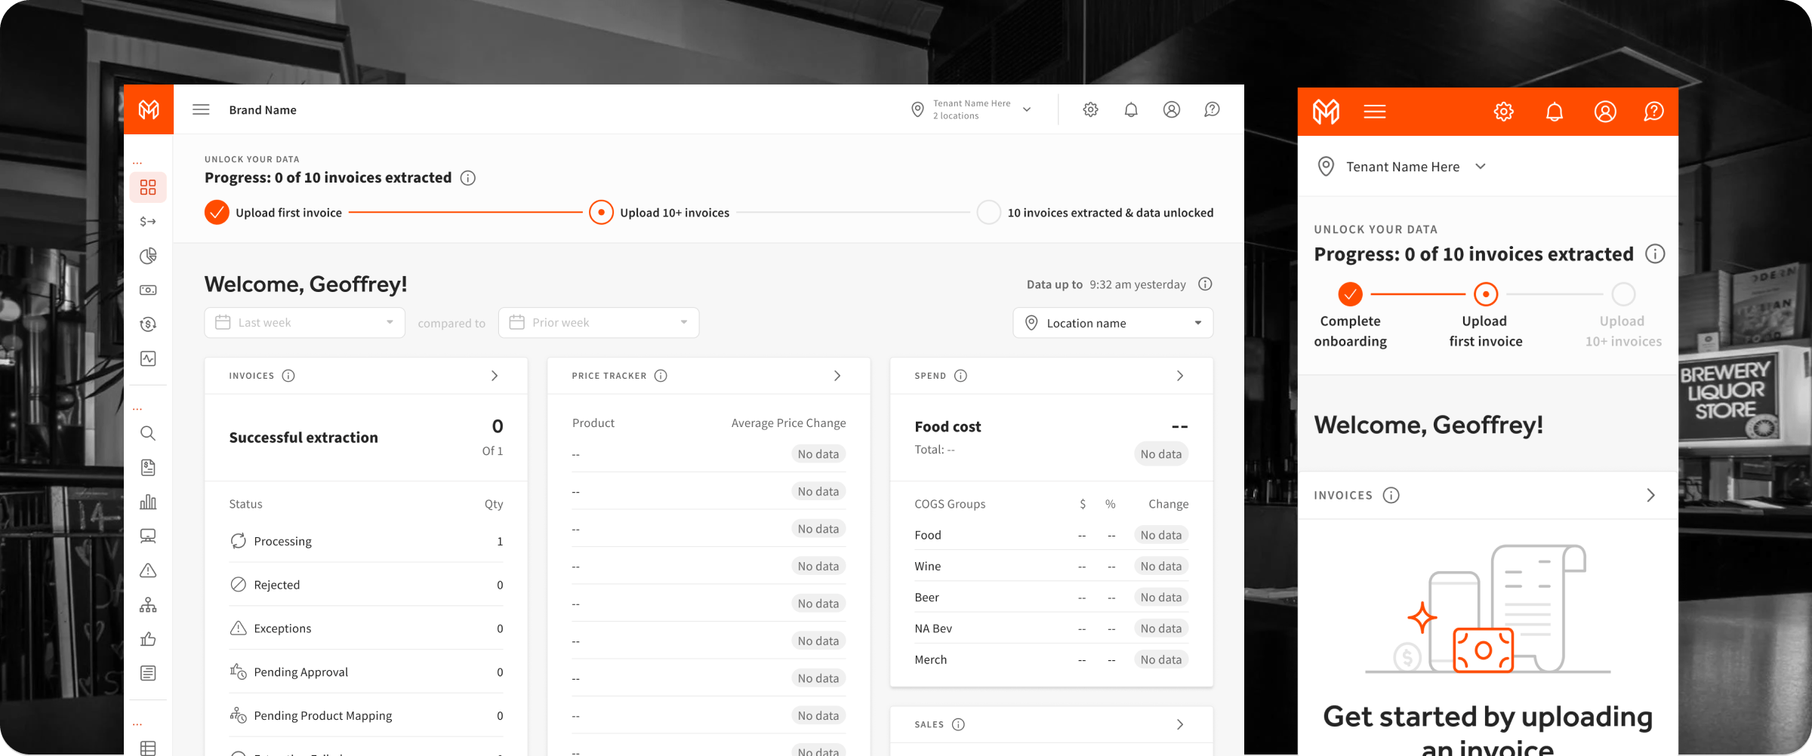Open the mobile hamburger menu in orange bar

coord(1375,112)
